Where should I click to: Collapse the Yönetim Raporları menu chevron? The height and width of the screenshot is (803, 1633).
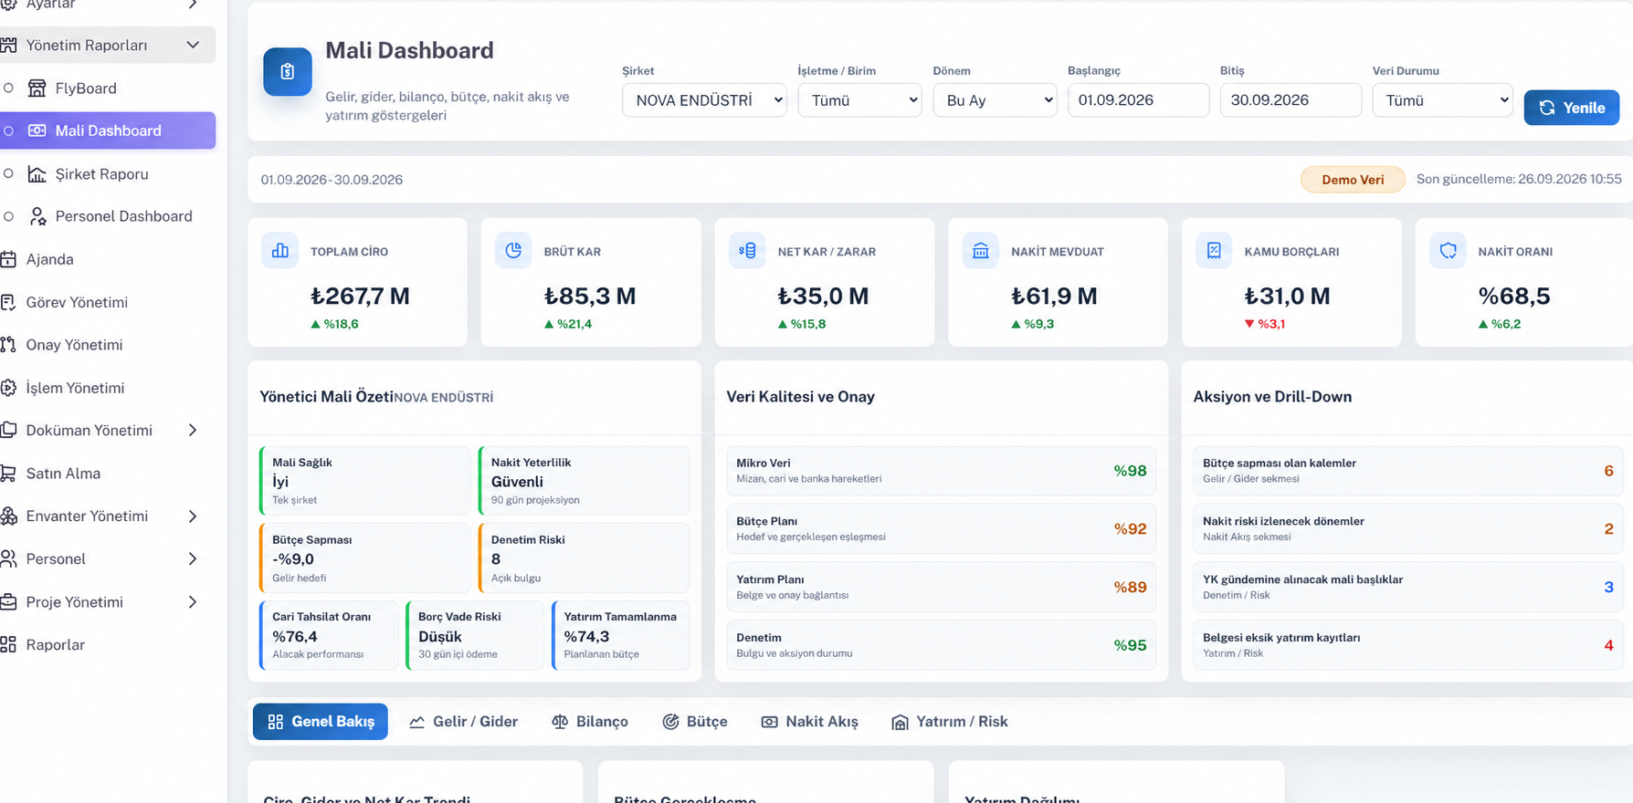point(193,45)
